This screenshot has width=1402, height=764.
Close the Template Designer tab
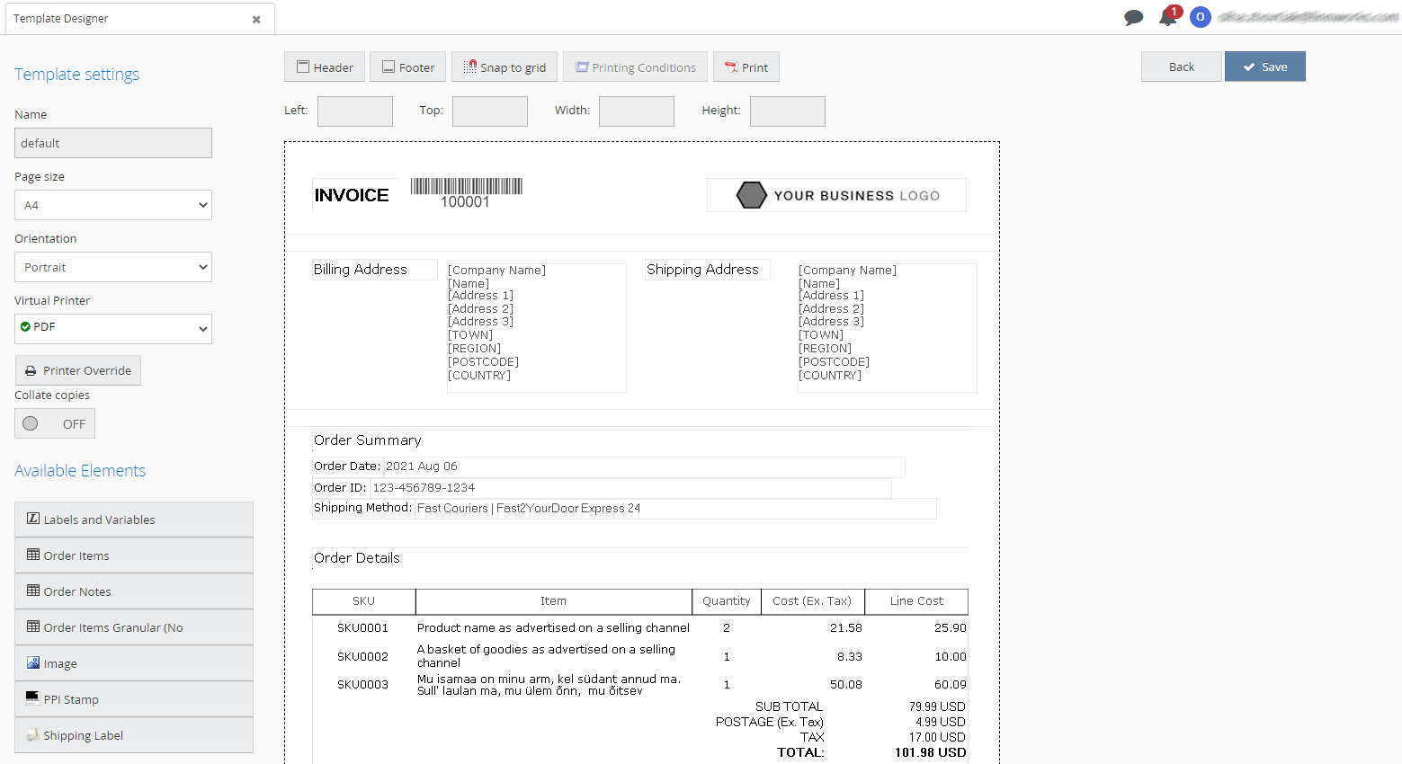(x=256, y=19)
